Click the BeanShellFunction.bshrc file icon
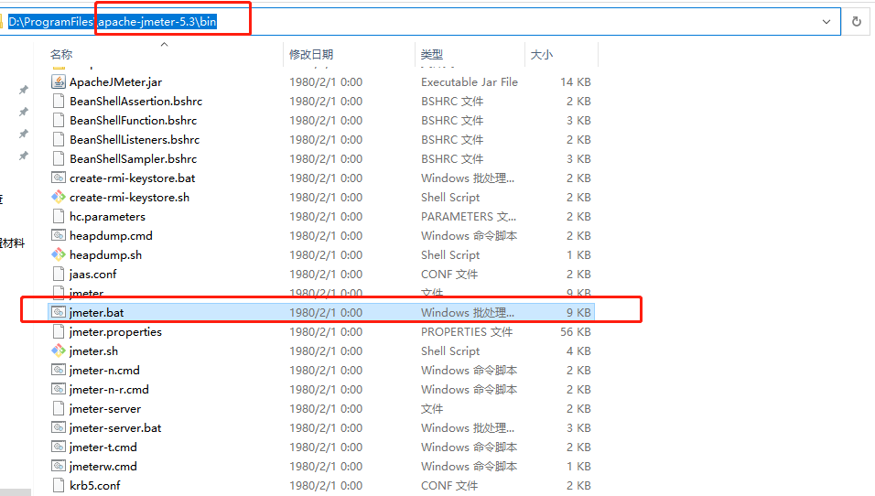Image resolution: width=875 pixels, height=496 pixels. 59,121
